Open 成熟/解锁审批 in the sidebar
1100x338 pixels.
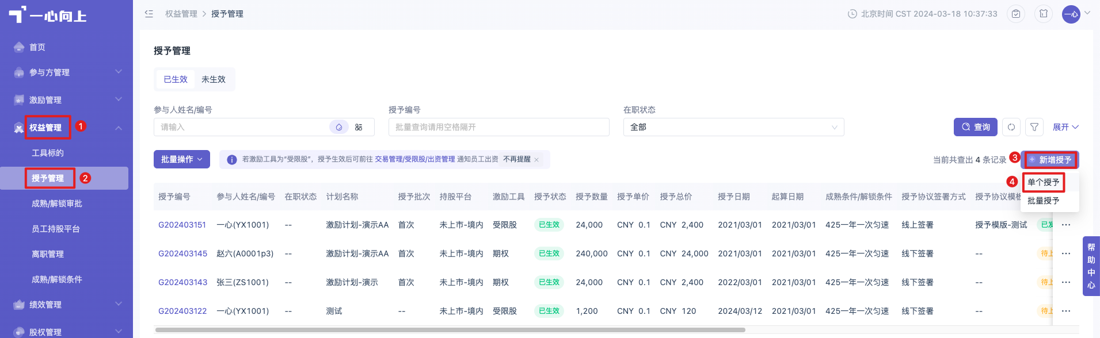[x=57, y=203]
